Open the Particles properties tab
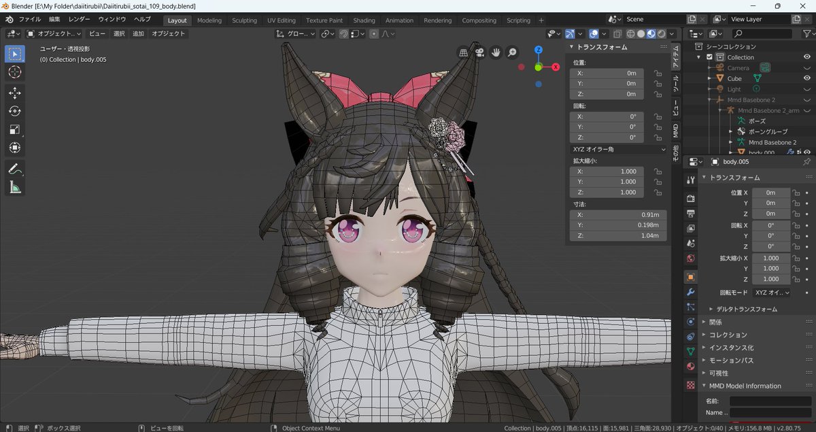The height and width of the screenshot is (432, 816). click(x=691, y=307)
